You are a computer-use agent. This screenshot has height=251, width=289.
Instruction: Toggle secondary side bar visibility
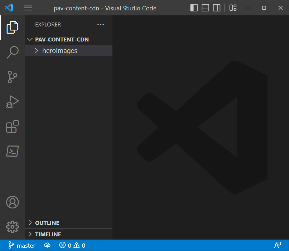pos(217,8)
